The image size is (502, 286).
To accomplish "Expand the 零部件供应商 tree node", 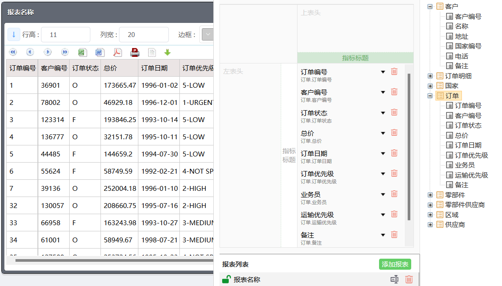I will [430, 205].
